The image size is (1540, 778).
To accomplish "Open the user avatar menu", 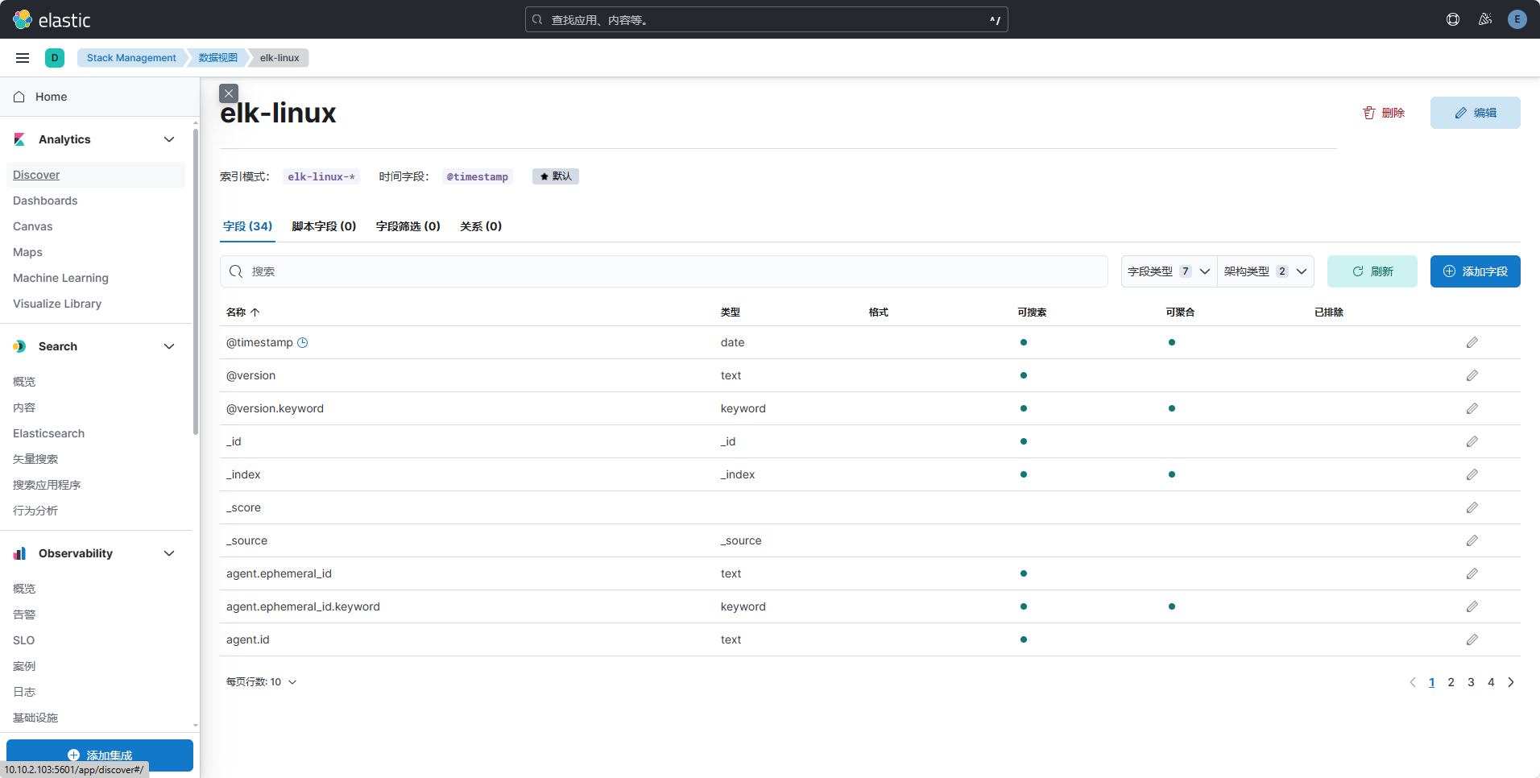I will coord(1517,19).
